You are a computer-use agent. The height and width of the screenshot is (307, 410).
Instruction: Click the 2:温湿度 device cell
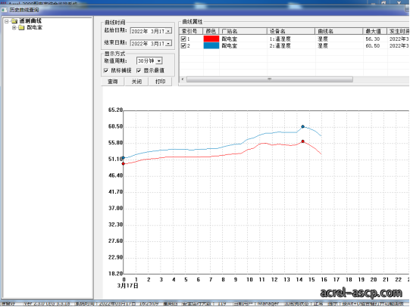pyautogui.click(x=280, y=45)
